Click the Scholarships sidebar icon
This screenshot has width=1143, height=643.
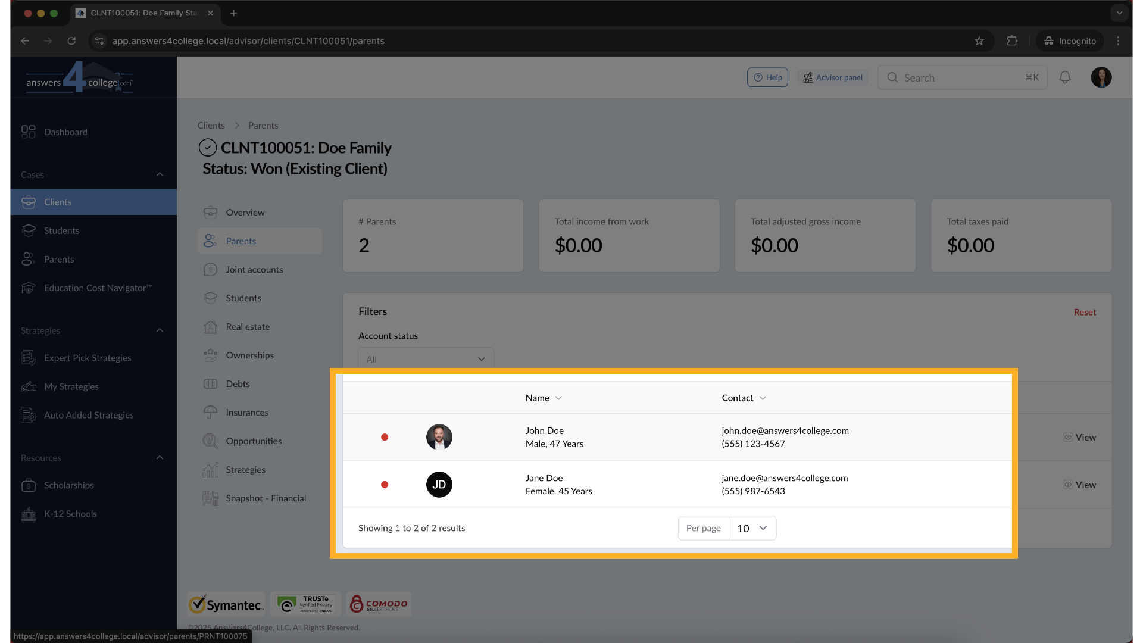[28, 485]
